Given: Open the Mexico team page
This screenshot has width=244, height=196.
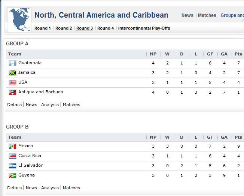Looking at the screenshot, I should (x=26, y=146).
